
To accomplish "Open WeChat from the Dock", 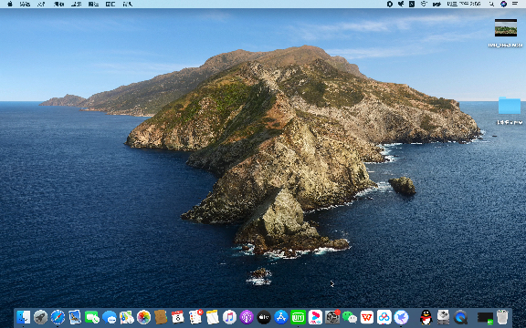I will coord(350,317).
